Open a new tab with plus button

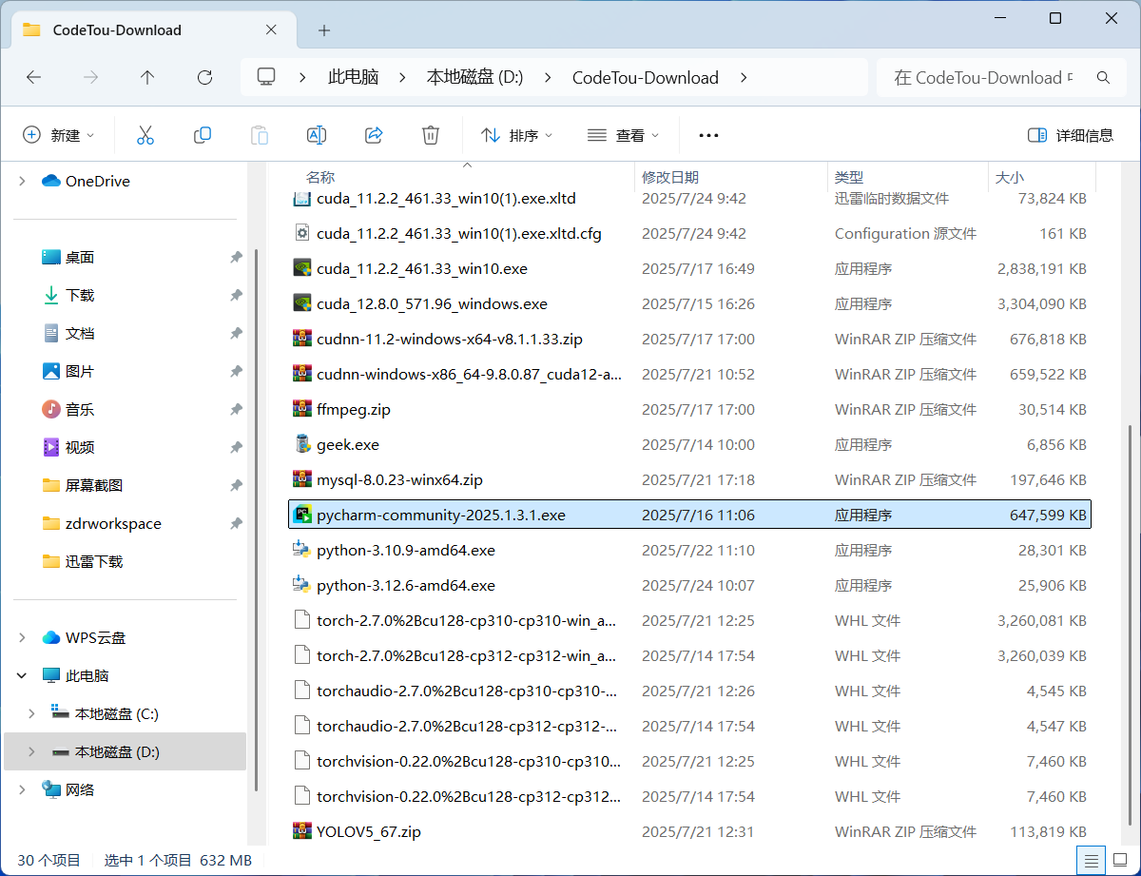[324, 30]
